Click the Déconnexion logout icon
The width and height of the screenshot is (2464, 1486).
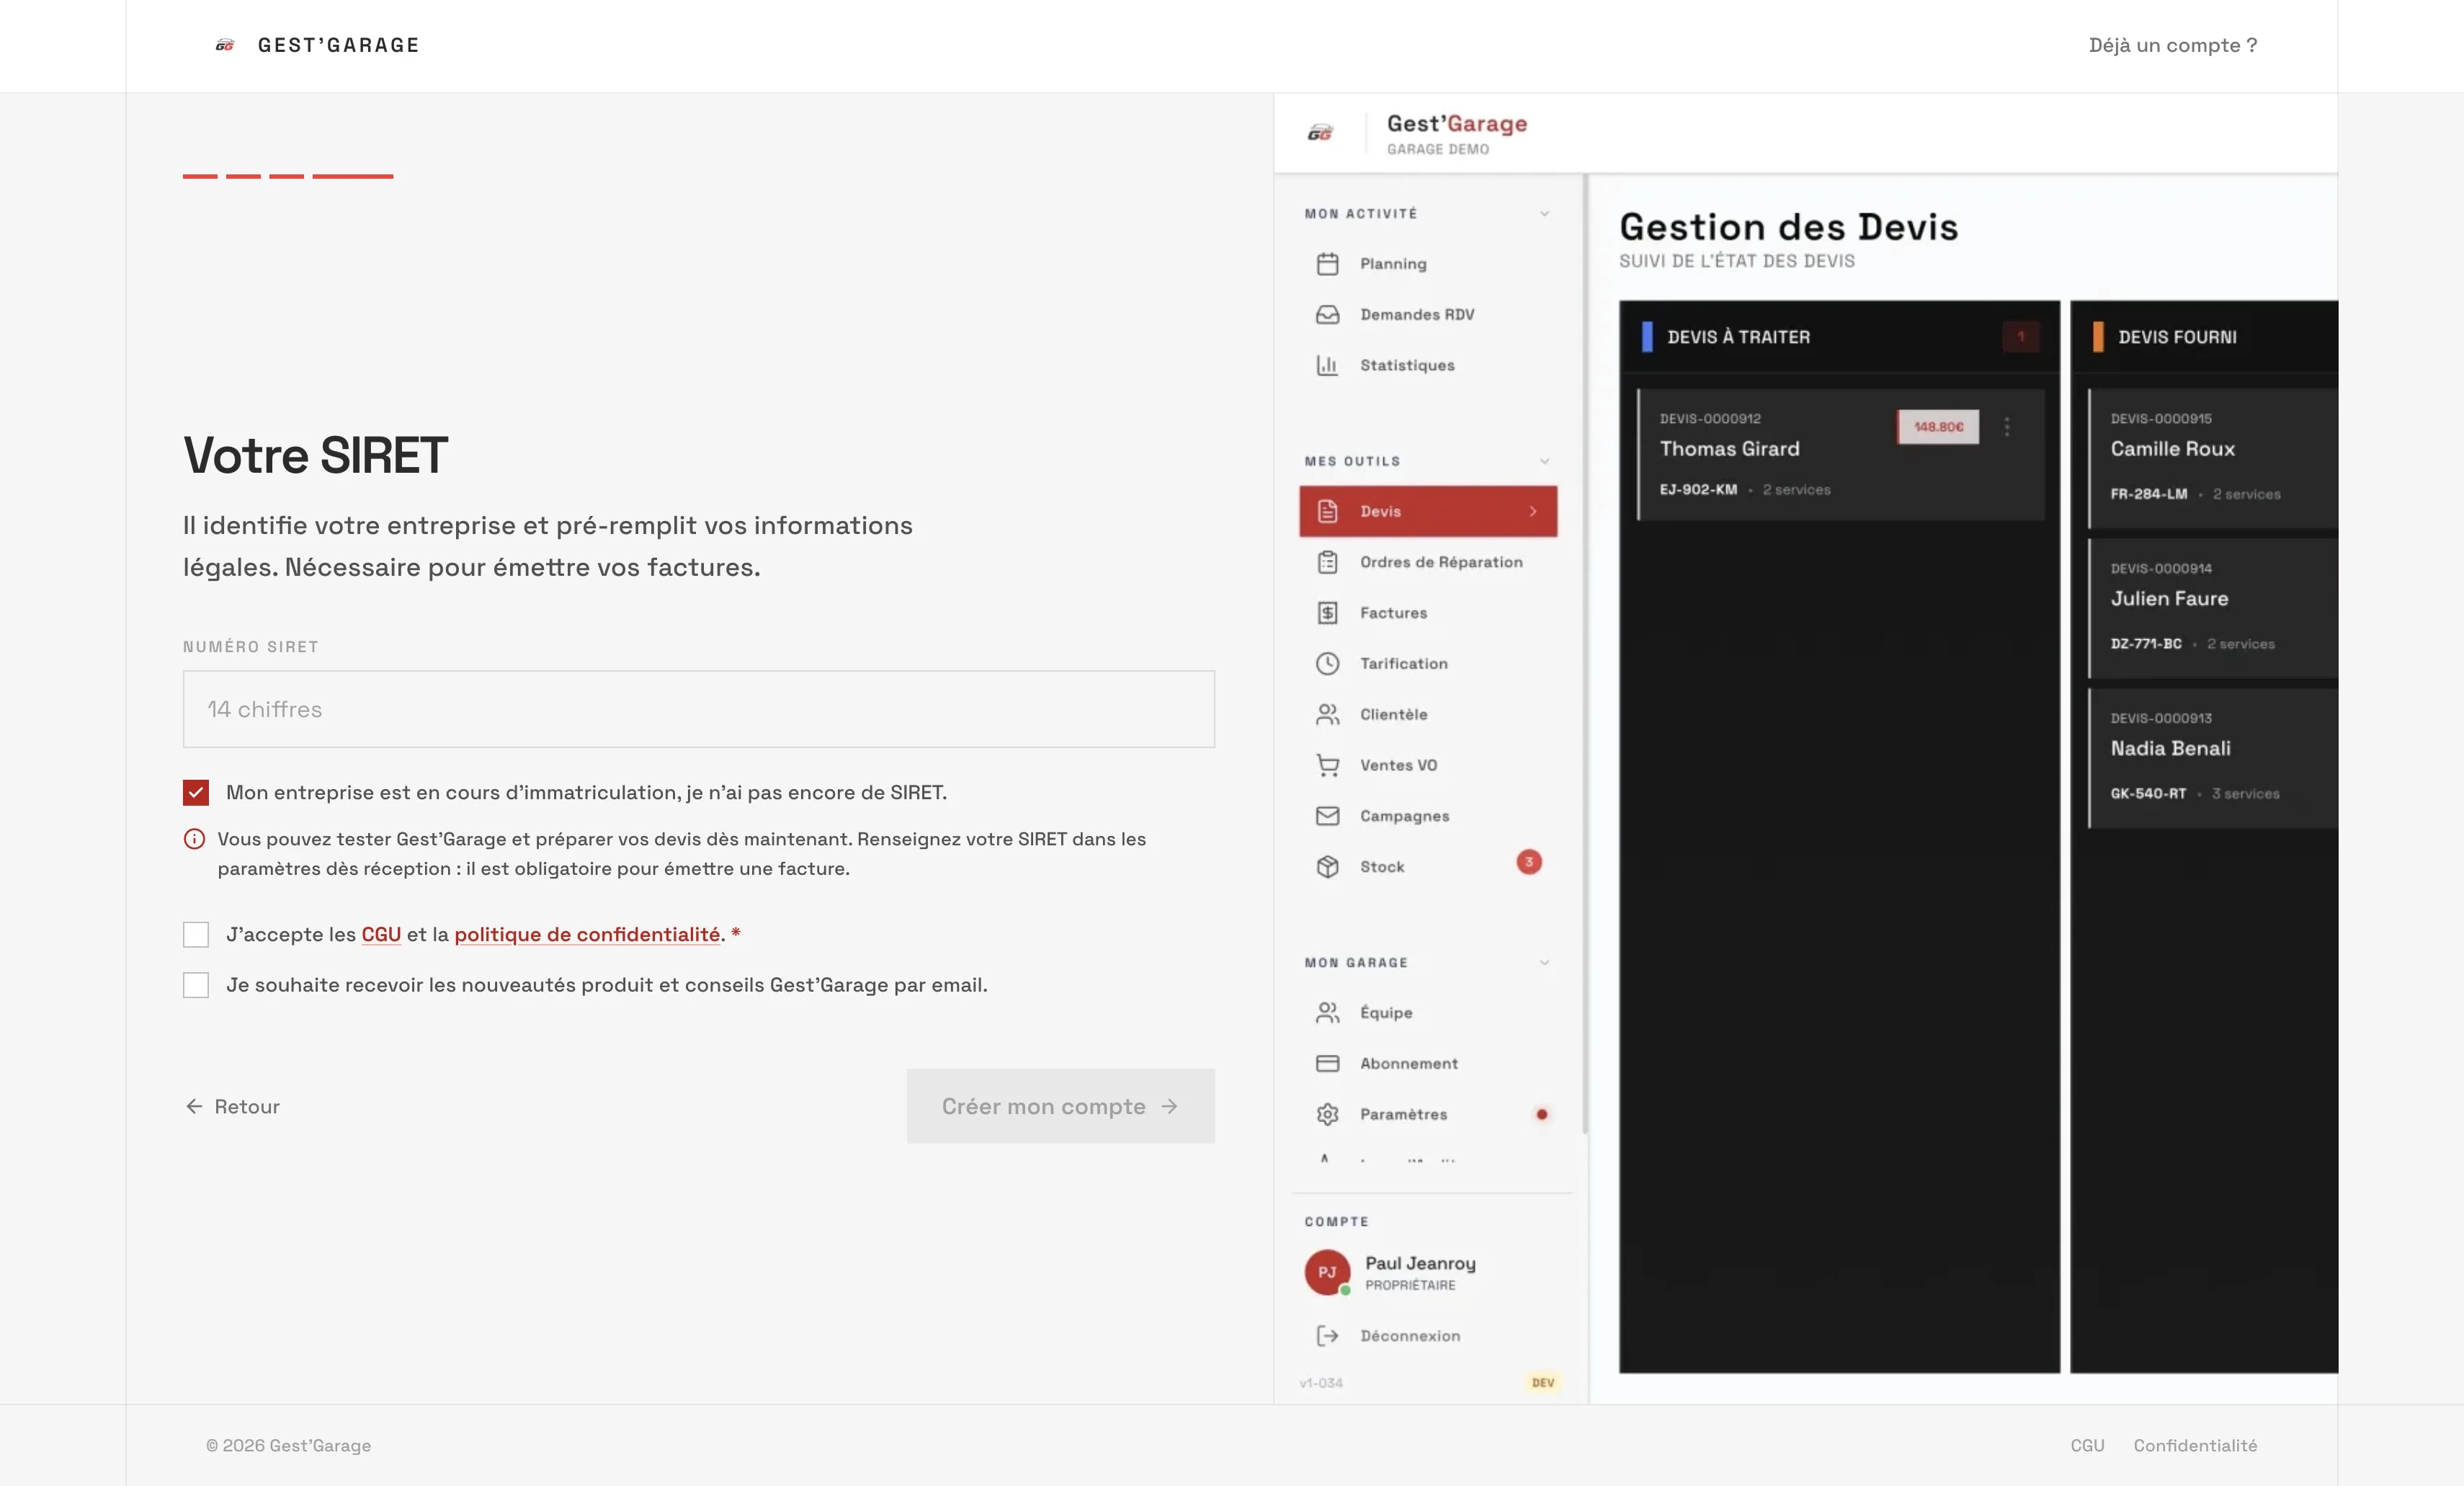(x=1327, y=1336)
